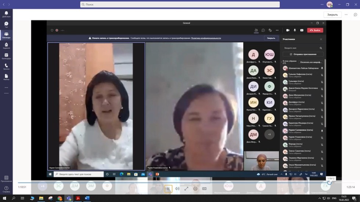Toggle captions in the video player

pyautogui.click(x=204, y=189)
